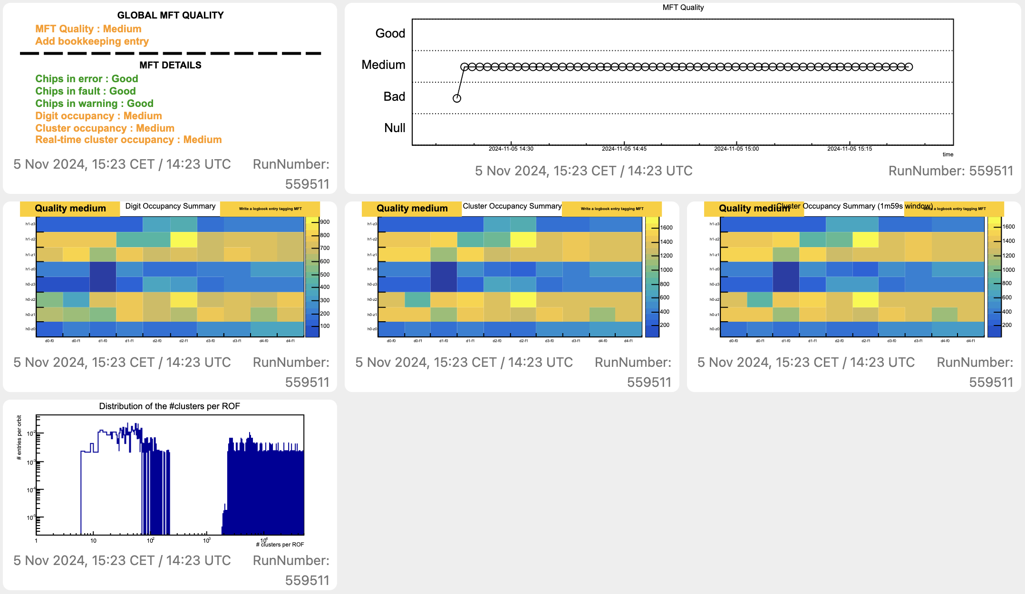Click 'Quality medium' badge on Digit Occupancy Summary
Image resolution: width=1025 pixels, height=594 pixels.
[70, 209]
